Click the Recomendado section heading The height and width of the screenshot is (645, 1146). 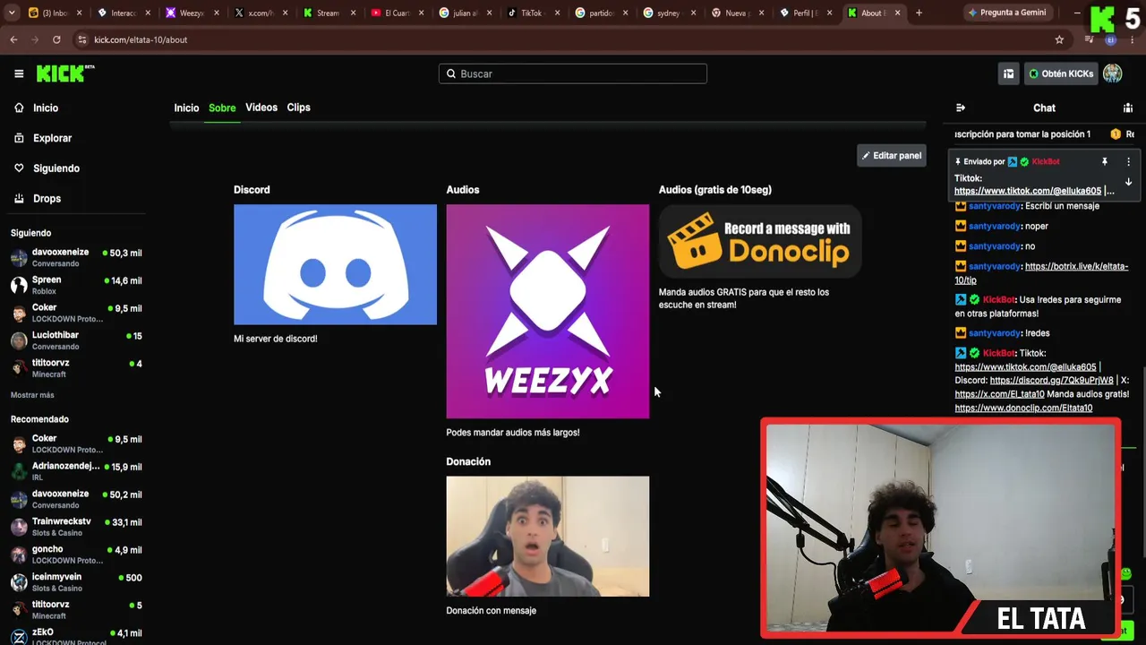(39, 419)
